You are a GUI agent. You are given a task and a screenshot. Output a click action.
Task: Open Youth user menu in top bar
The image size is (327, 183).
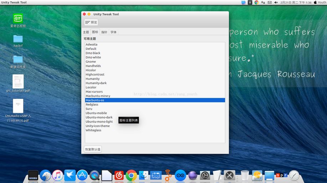coord(320,2)
